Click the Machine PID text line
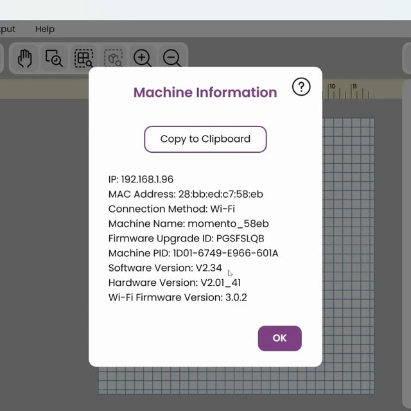This screenshot has height=411, width=411. pyautogui.click(x=193, y=253)
